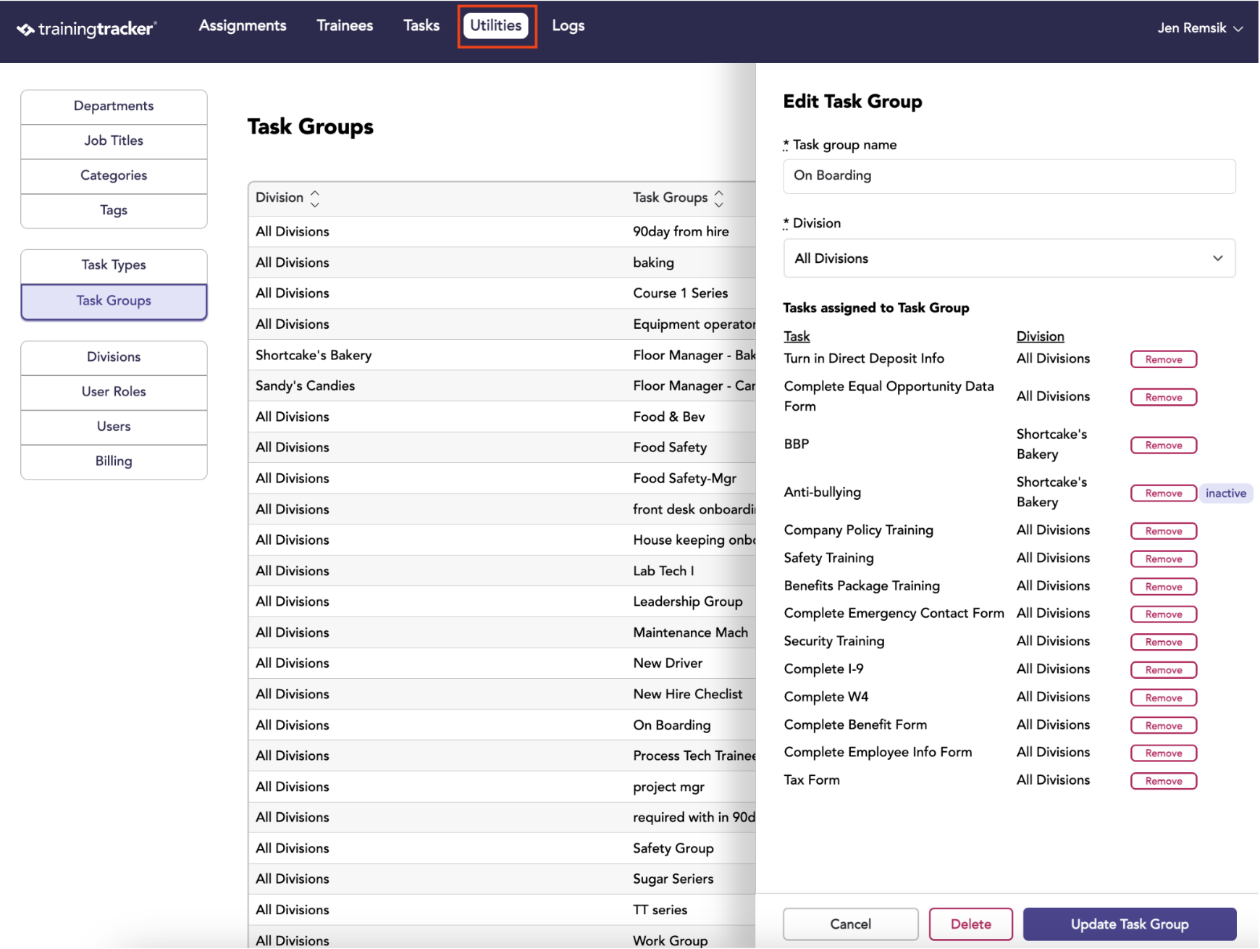Click Update Task Group button
The width and height of the screenshot is (1260, 949).
point(1129,924)
